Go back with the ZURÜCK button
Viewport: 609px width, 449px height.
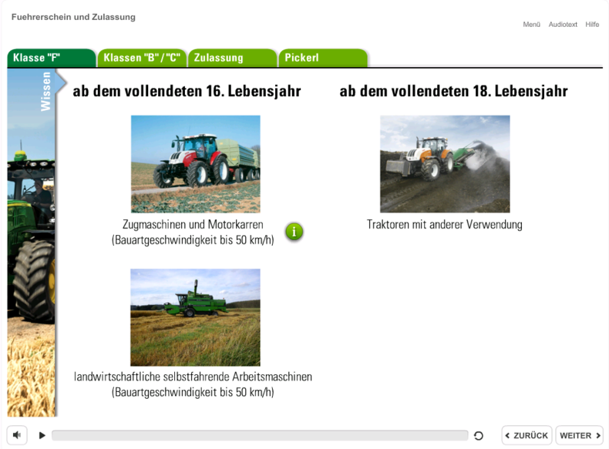[527, 435]
